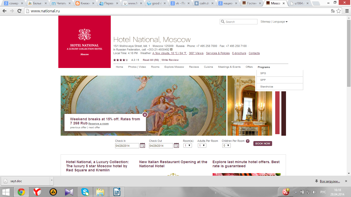Open LibreOffice Writer taskbar icon
Screen dimensions: 351x197
[117, 192]
